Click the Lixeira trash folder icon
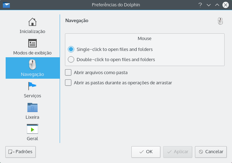 (x=32, y=107)
